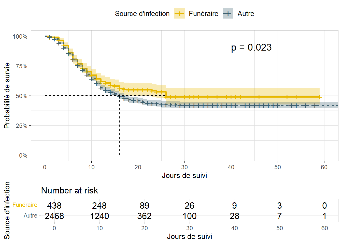Click the 100 Autre count at day 30
Image resolution: width=342 pixels, height=244 pixels.
coord(189,216)
